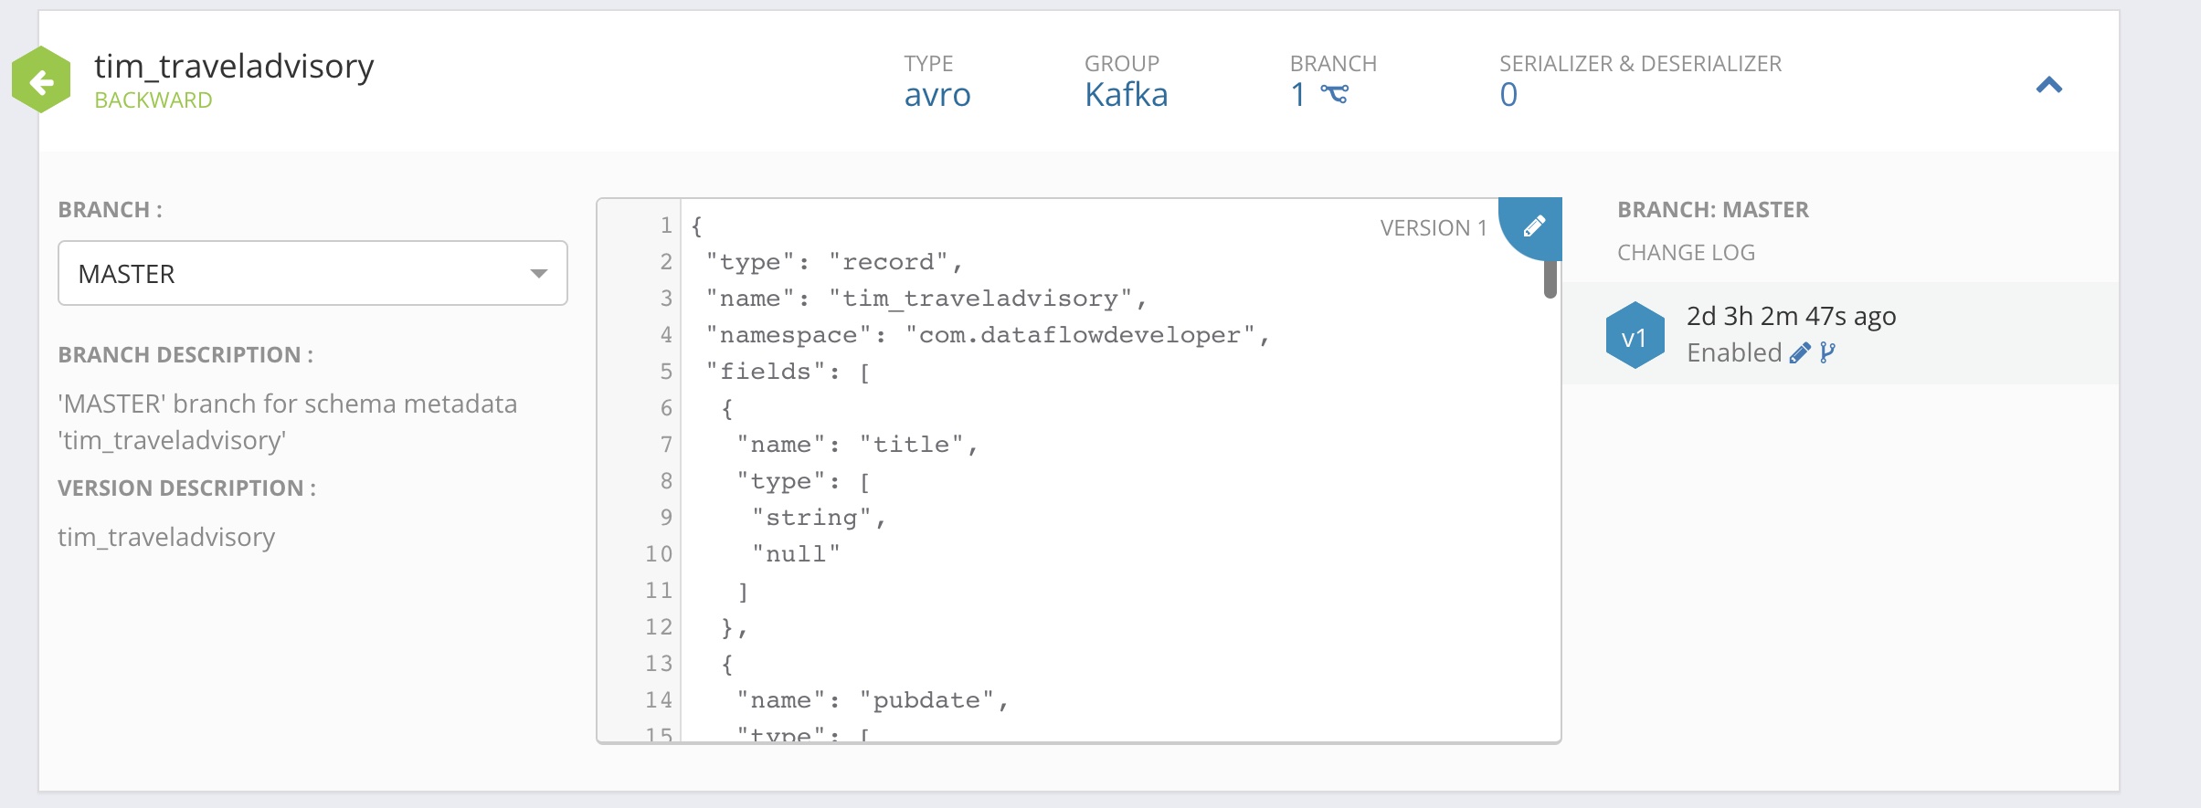
Task: Click the 2d 3h 2m 47s ago timestamp
Action: point(1791,316)
